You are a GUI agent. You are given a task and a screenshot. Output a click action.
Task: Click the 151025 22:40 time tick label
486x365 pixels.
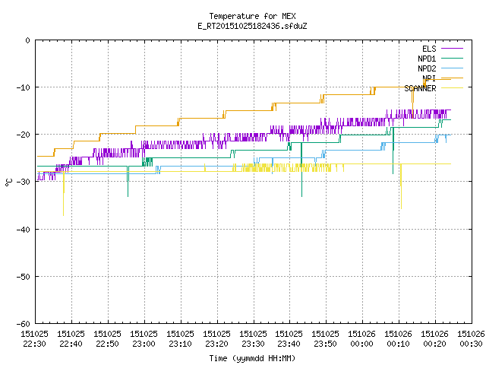pos(71,339)
